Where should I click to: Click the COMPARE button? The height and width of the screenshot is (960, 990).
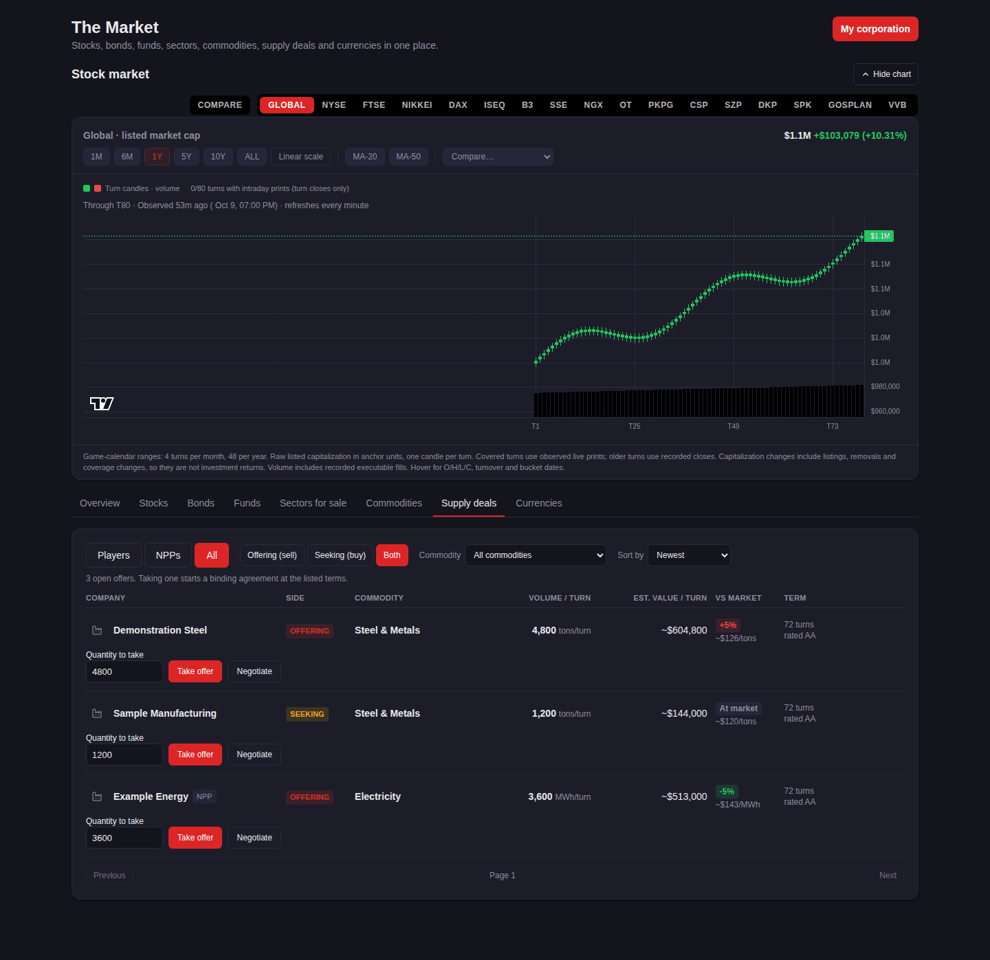click(220, 105)
